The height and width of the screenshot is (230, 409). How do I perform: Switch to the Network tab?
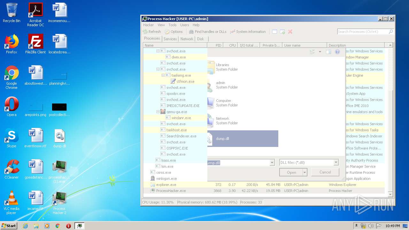pyautogui.click(x=187, y=39)
